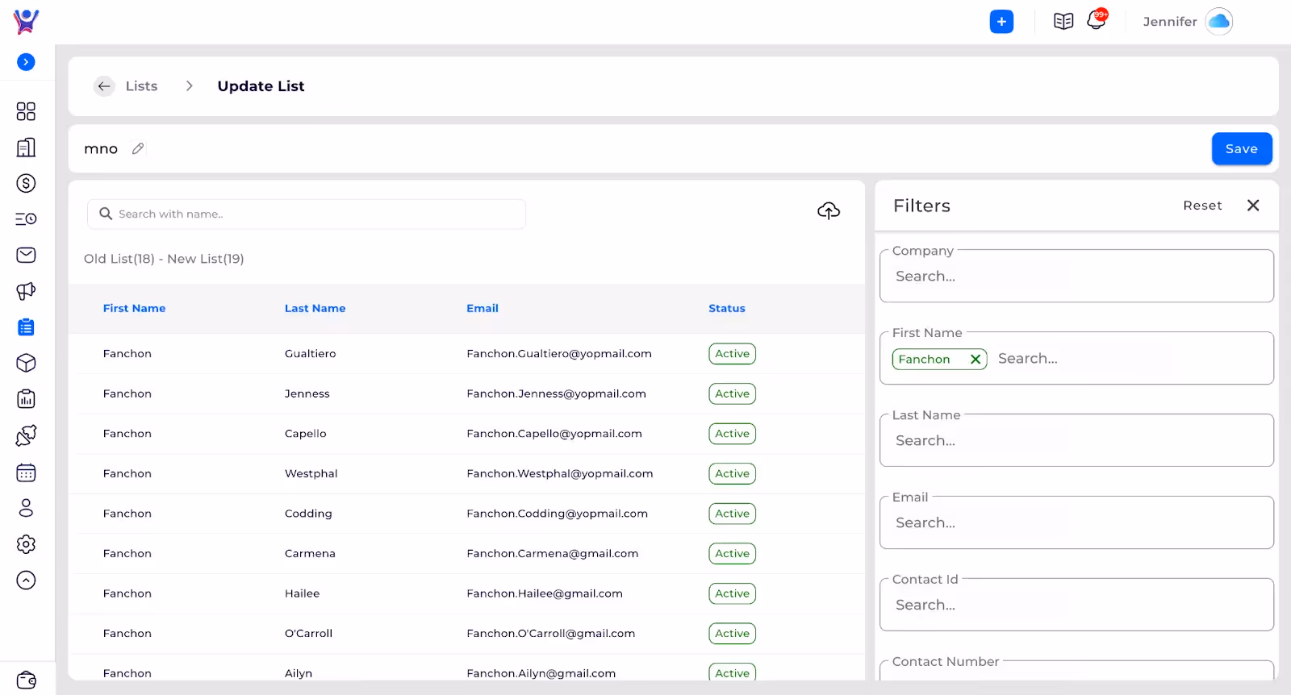Remove the Fanchon first name filter chip
Viewport: 1291px width, 695px height.
pos(975,360)
